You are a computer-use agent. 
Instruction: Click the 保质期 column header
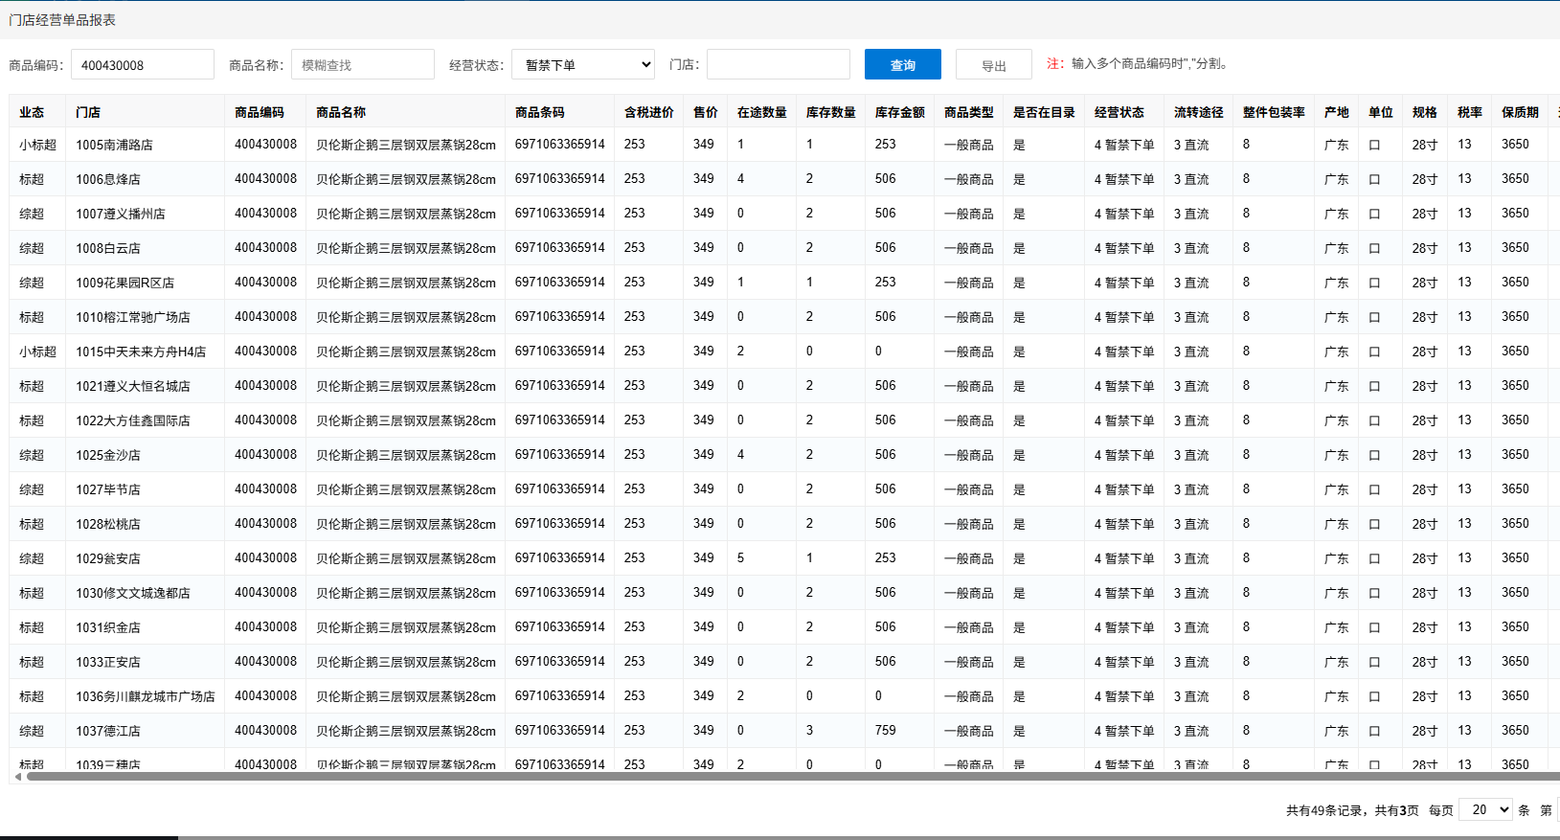tap(1520, 112)
